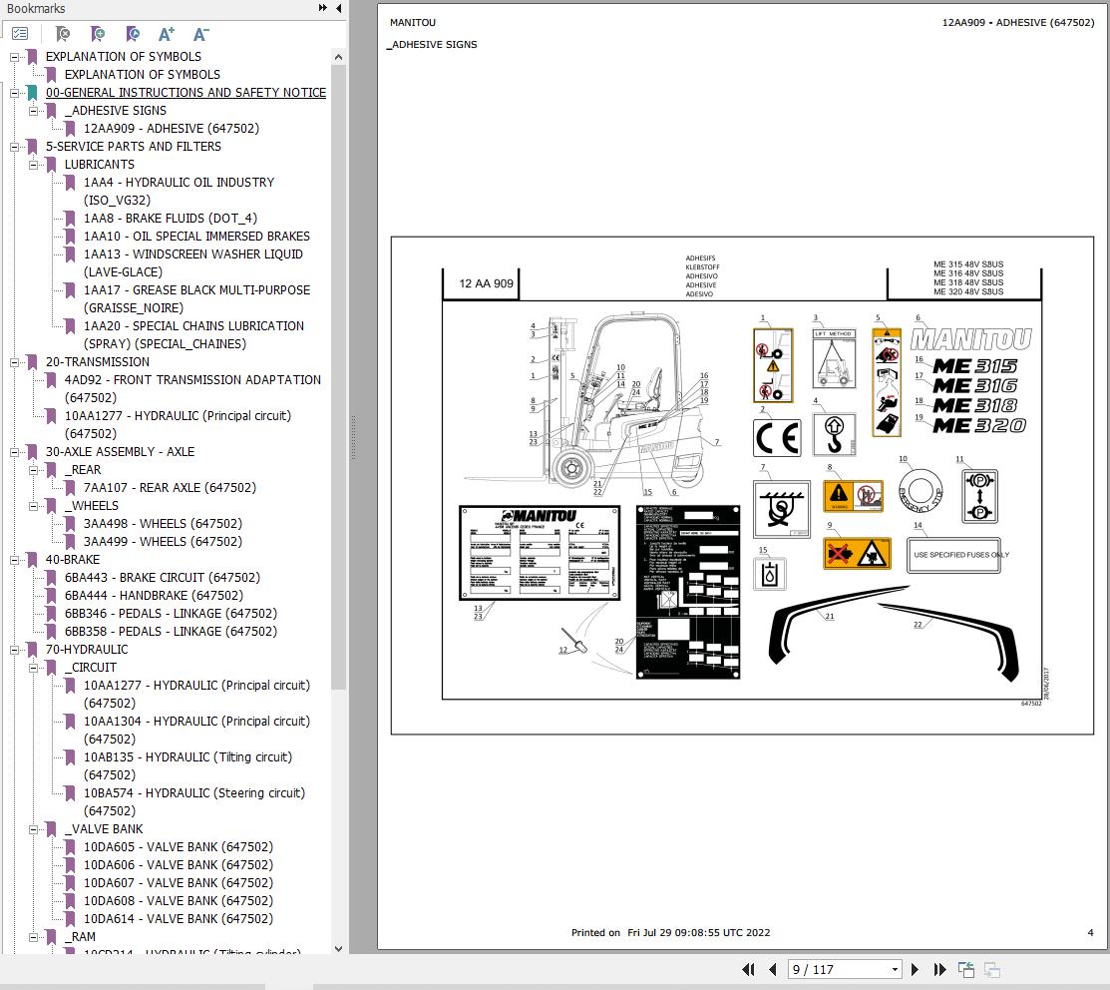This screenshot has width=1110, height=990.
Task: Click the bookmark destination icon beside A+
Action: coord(133,33)
